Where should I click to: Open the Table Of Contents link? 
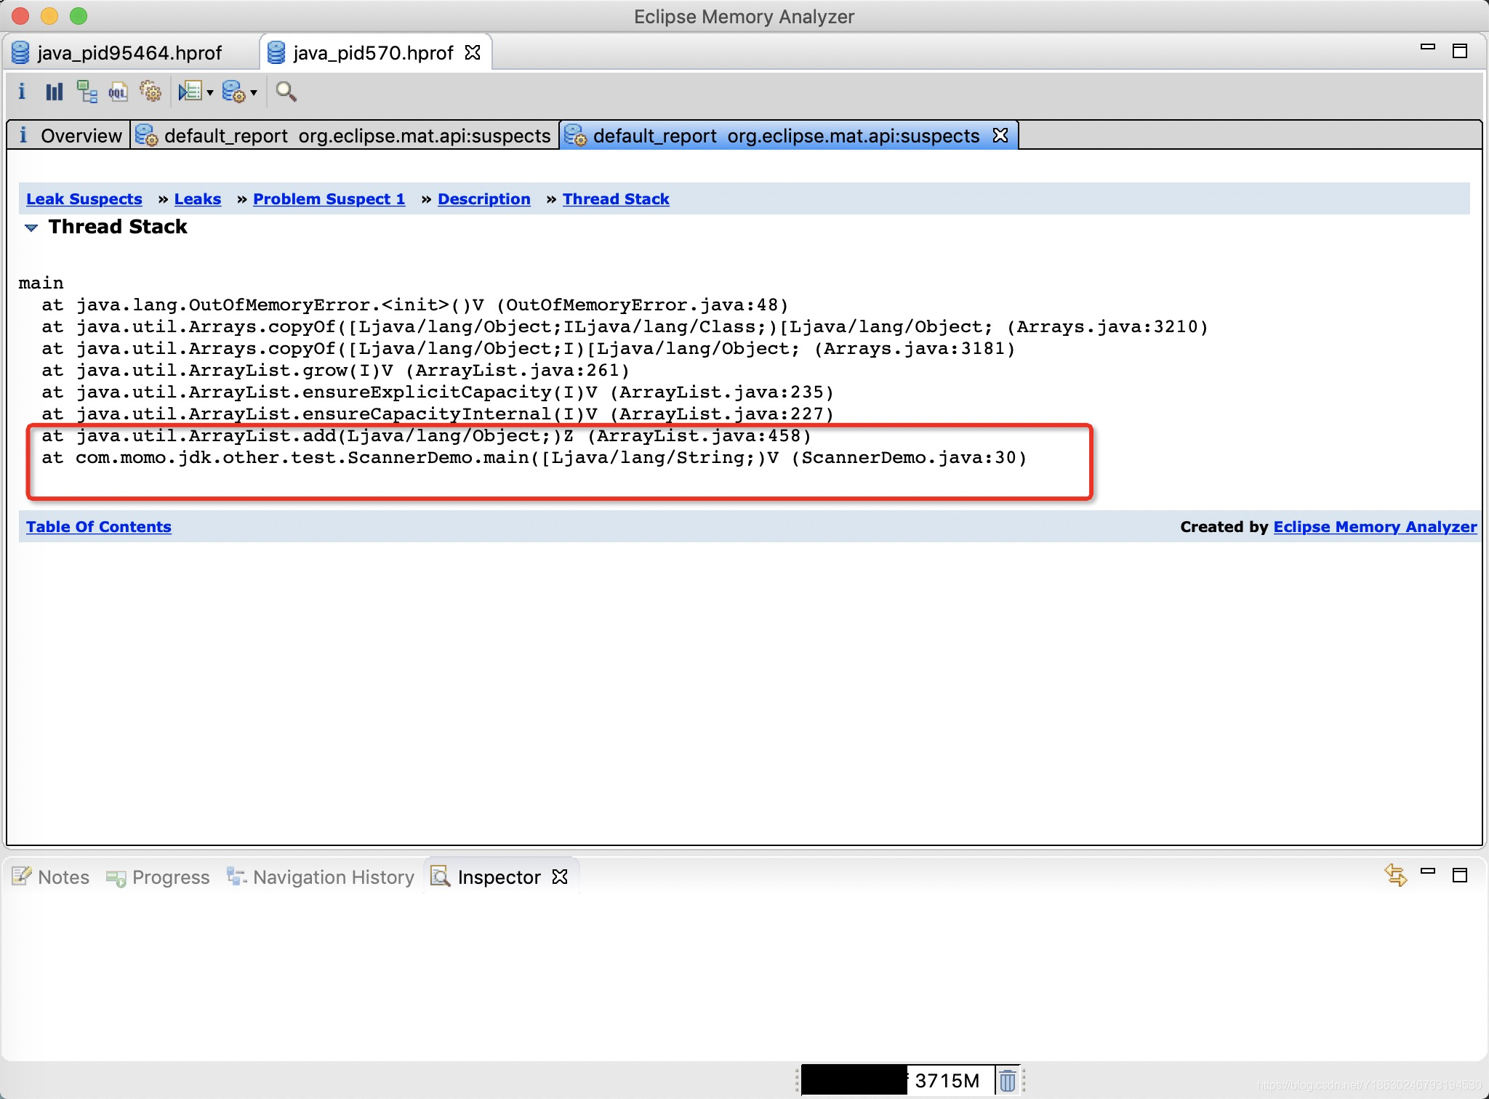click(99, 527)
